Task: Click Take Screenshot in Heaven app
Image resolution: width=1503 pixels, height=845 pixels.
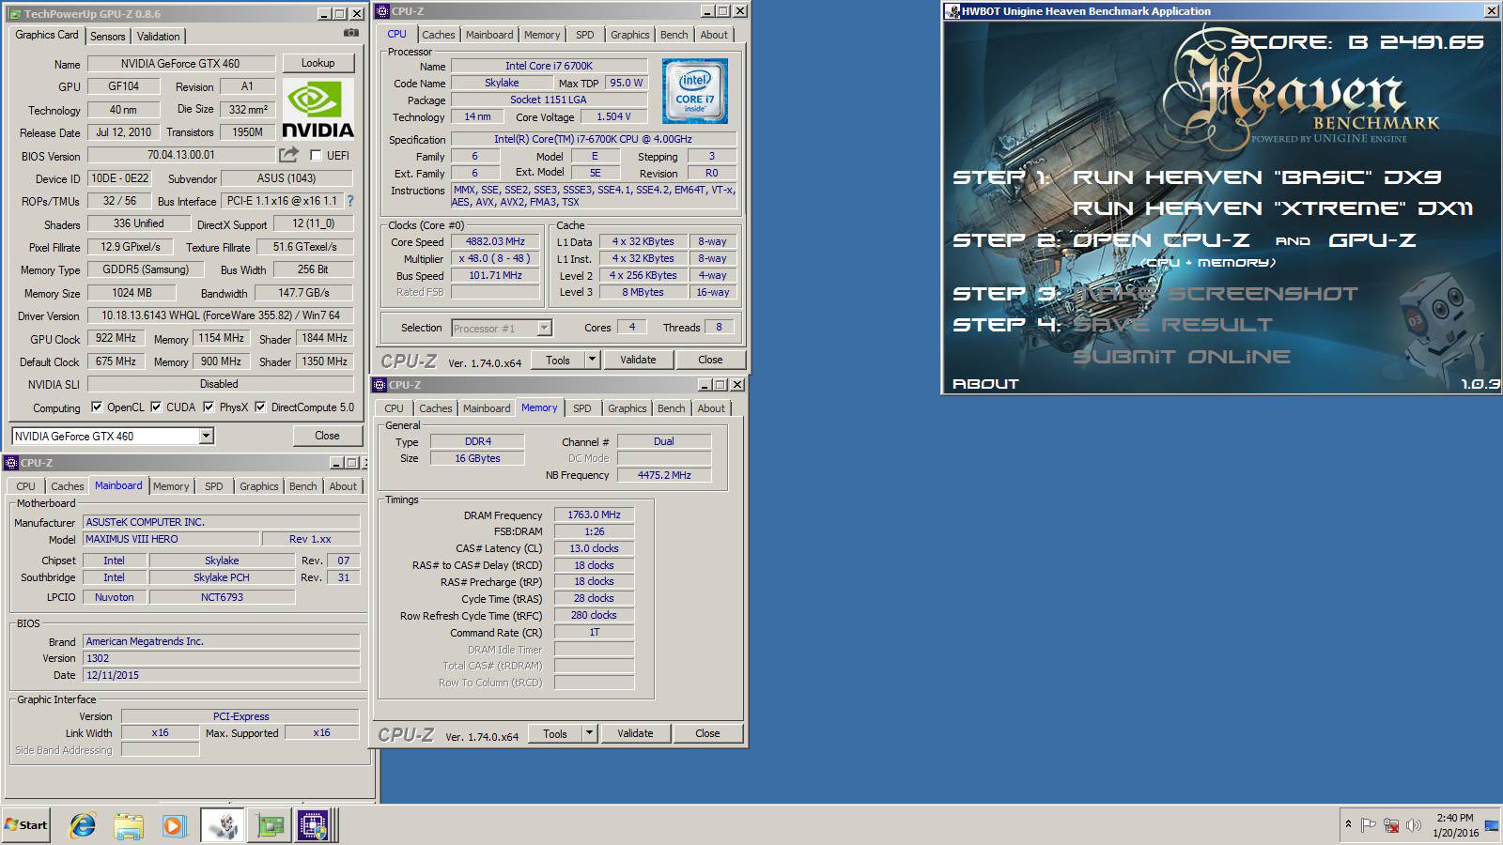Action: pos(1216,294)
